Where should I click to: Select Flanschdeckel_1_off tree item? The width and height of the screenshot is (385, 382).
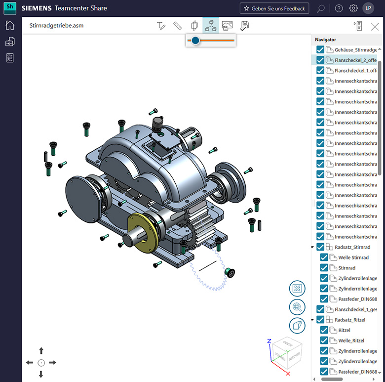click(355, 71)
